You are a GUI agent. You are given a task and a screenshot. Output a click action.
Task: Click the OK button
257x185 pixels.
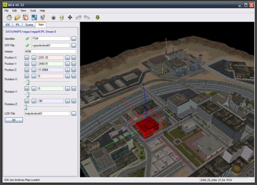[14, 120]
